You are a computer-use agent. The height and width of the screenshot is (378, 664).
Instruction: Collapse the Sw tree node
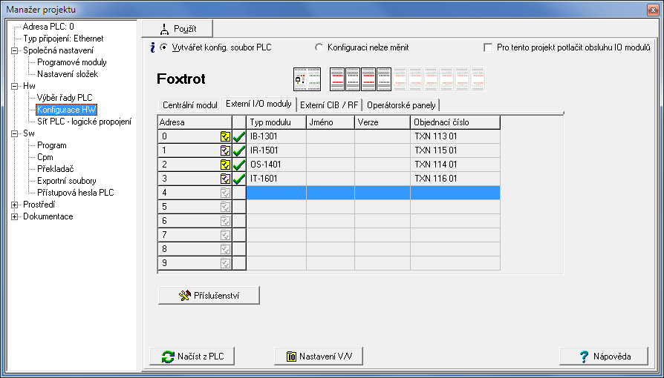pos(15,133)
